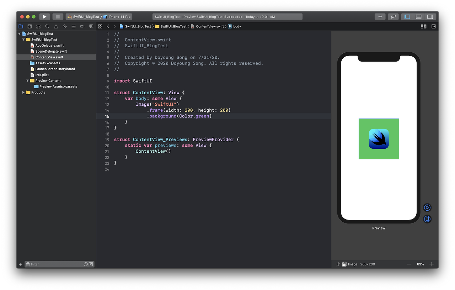455x290 pixels.
Task: Click line number 15 in the gutter
Action: click(x=107, y=116)
